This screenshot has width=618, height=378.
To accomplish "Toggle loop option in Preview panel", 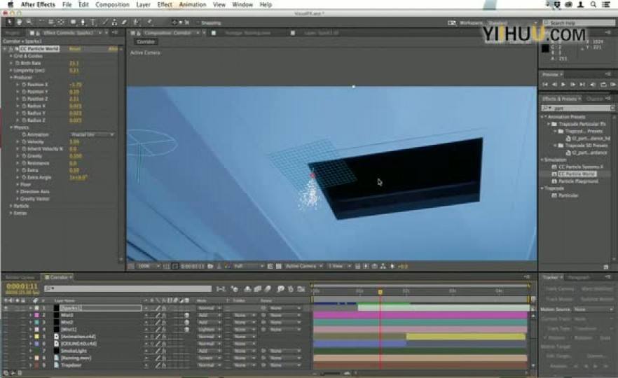I will click(x=603, y=84).
